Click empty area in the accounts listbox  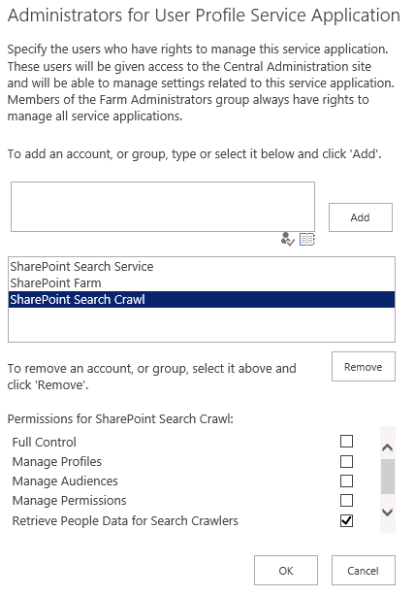click(202, 324)
